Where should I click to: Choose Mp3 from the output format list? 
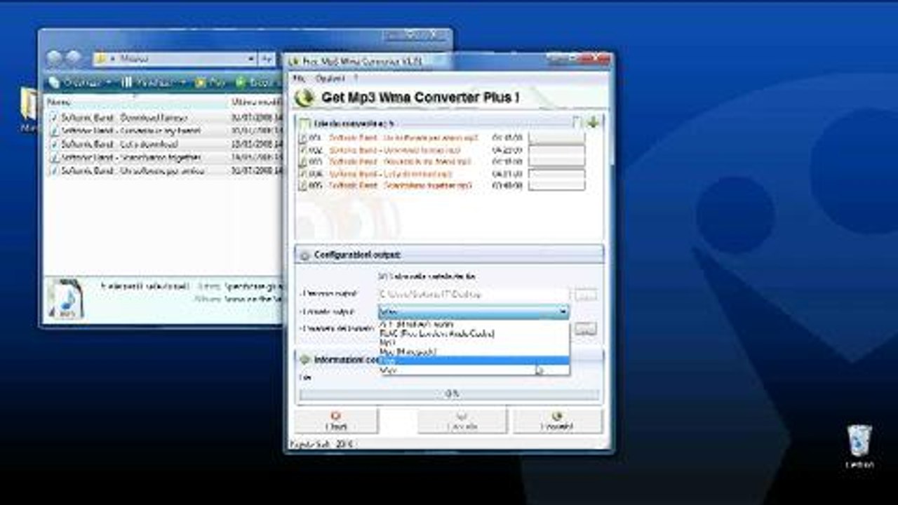[474, 342]
